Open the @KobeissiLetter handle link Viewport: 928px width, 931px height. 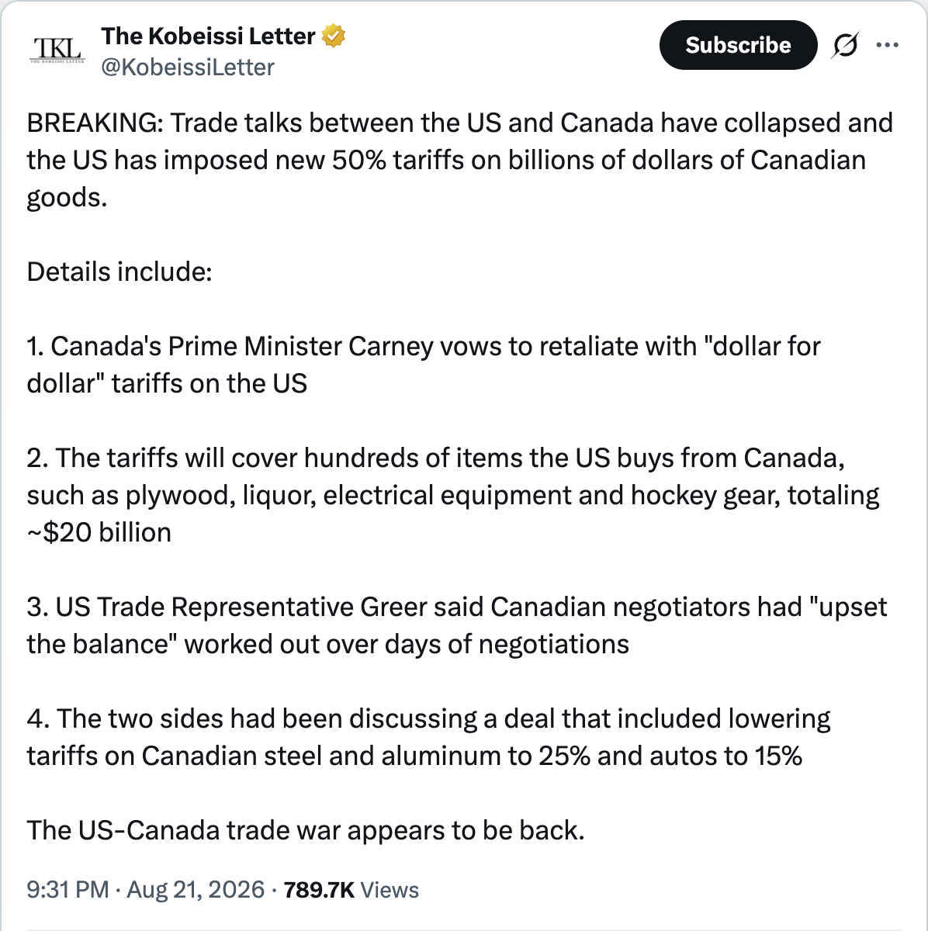pyautogui.click(x=188, y=67)
